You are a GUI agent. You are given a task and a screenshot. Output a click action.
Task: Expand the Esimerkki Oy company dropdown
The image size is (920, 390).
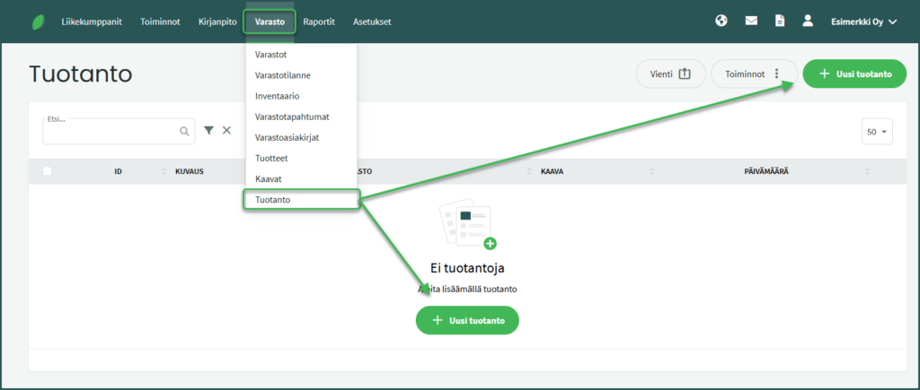(x=863, y=22)
